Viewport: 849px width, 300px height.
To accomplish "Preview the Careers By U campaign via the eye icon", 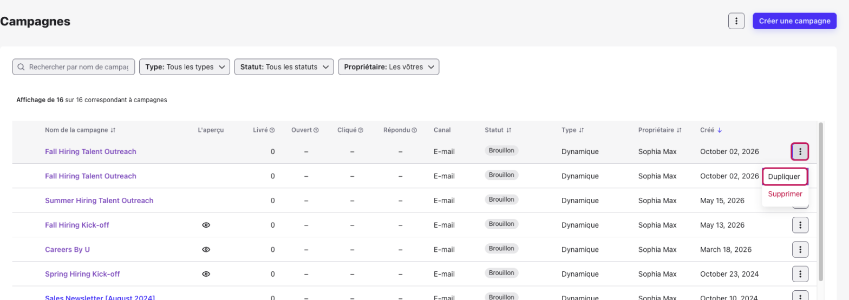I will point(206,249).
